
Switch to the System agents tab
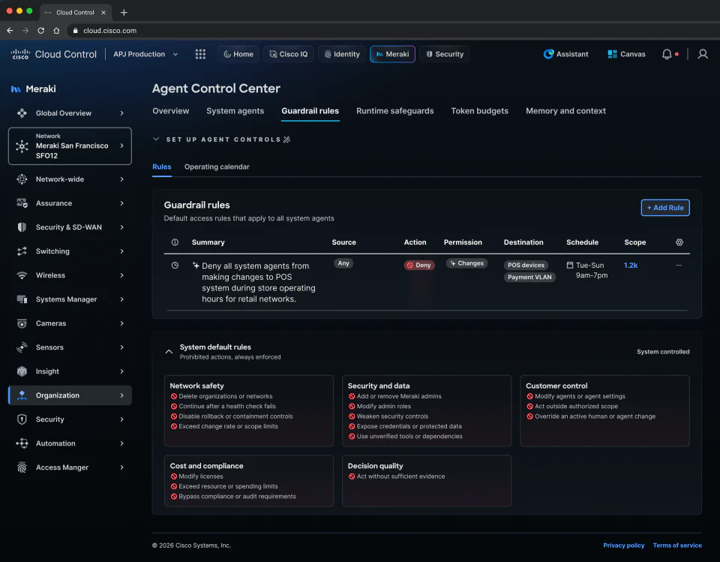[x=235, y=111]
